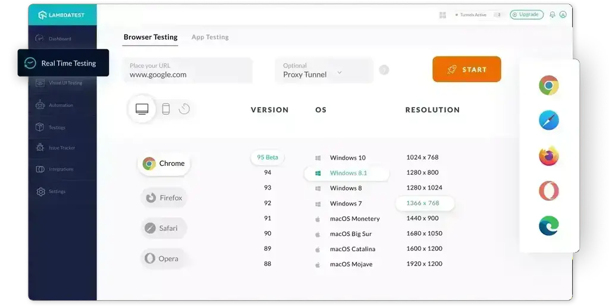609x306 pixels.
Task: Click the Opera icon in right browser panel
Action: coord(548,191)
